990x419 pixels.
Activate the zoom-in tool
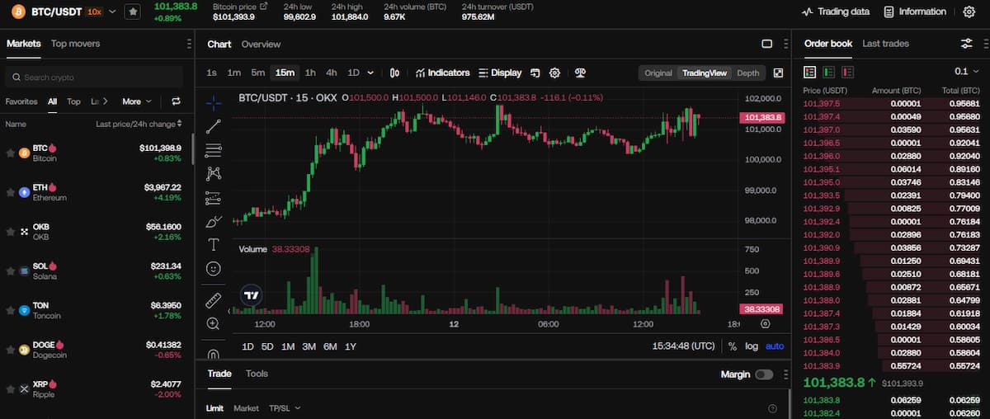(214, 323)
